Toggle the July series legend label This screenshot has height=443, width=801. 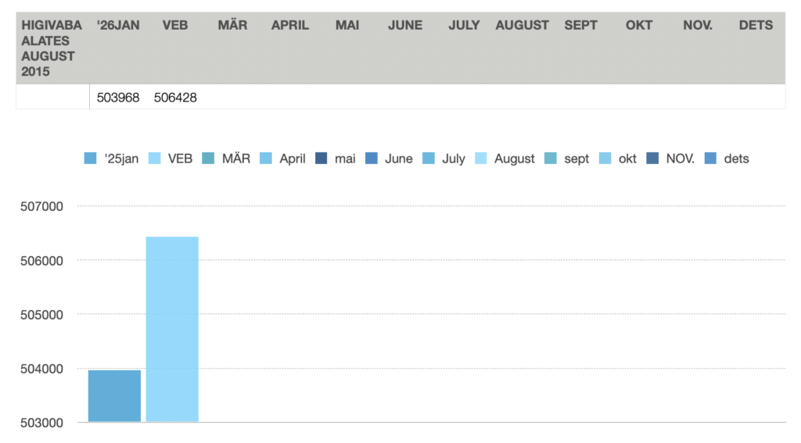point(454,159)
